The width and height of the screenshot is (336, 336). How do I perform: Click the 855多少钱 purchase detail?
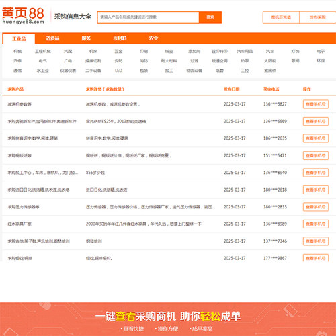pyautogui.click(x=95, y=173)
